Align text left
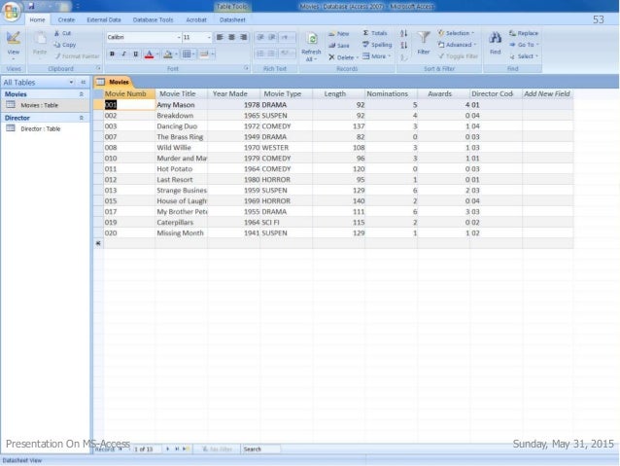This screenshot has width=620, height=466. (x=220, y=37)
